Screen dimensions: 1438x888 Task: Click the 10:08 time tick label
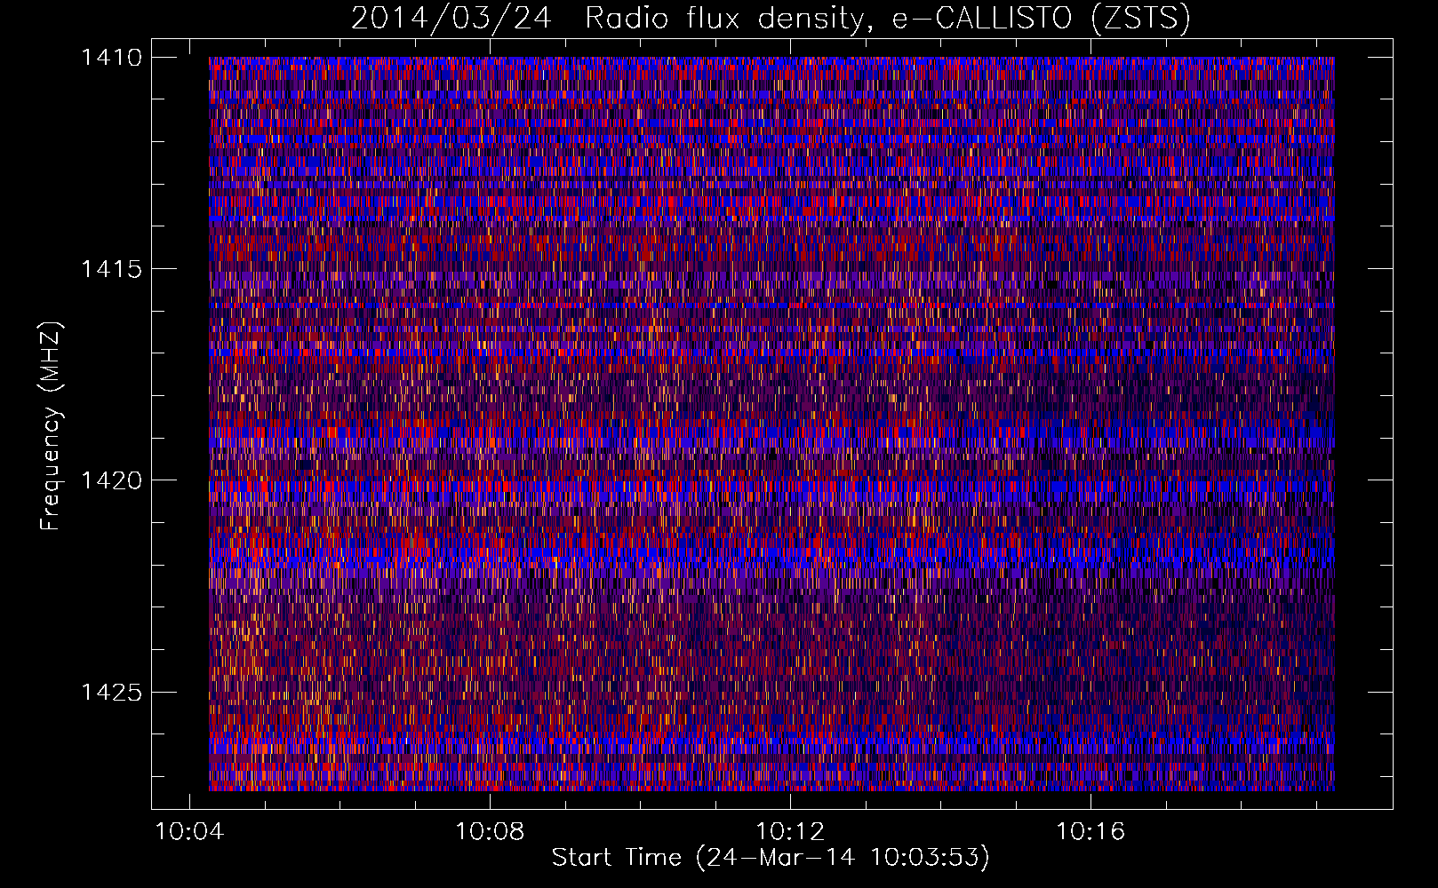[x=490, y=832]
